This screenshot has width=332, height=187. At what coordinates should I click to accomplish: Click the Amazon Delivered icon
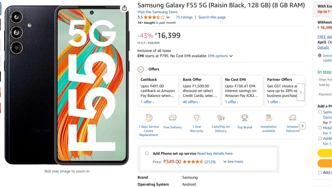point(293,118)
